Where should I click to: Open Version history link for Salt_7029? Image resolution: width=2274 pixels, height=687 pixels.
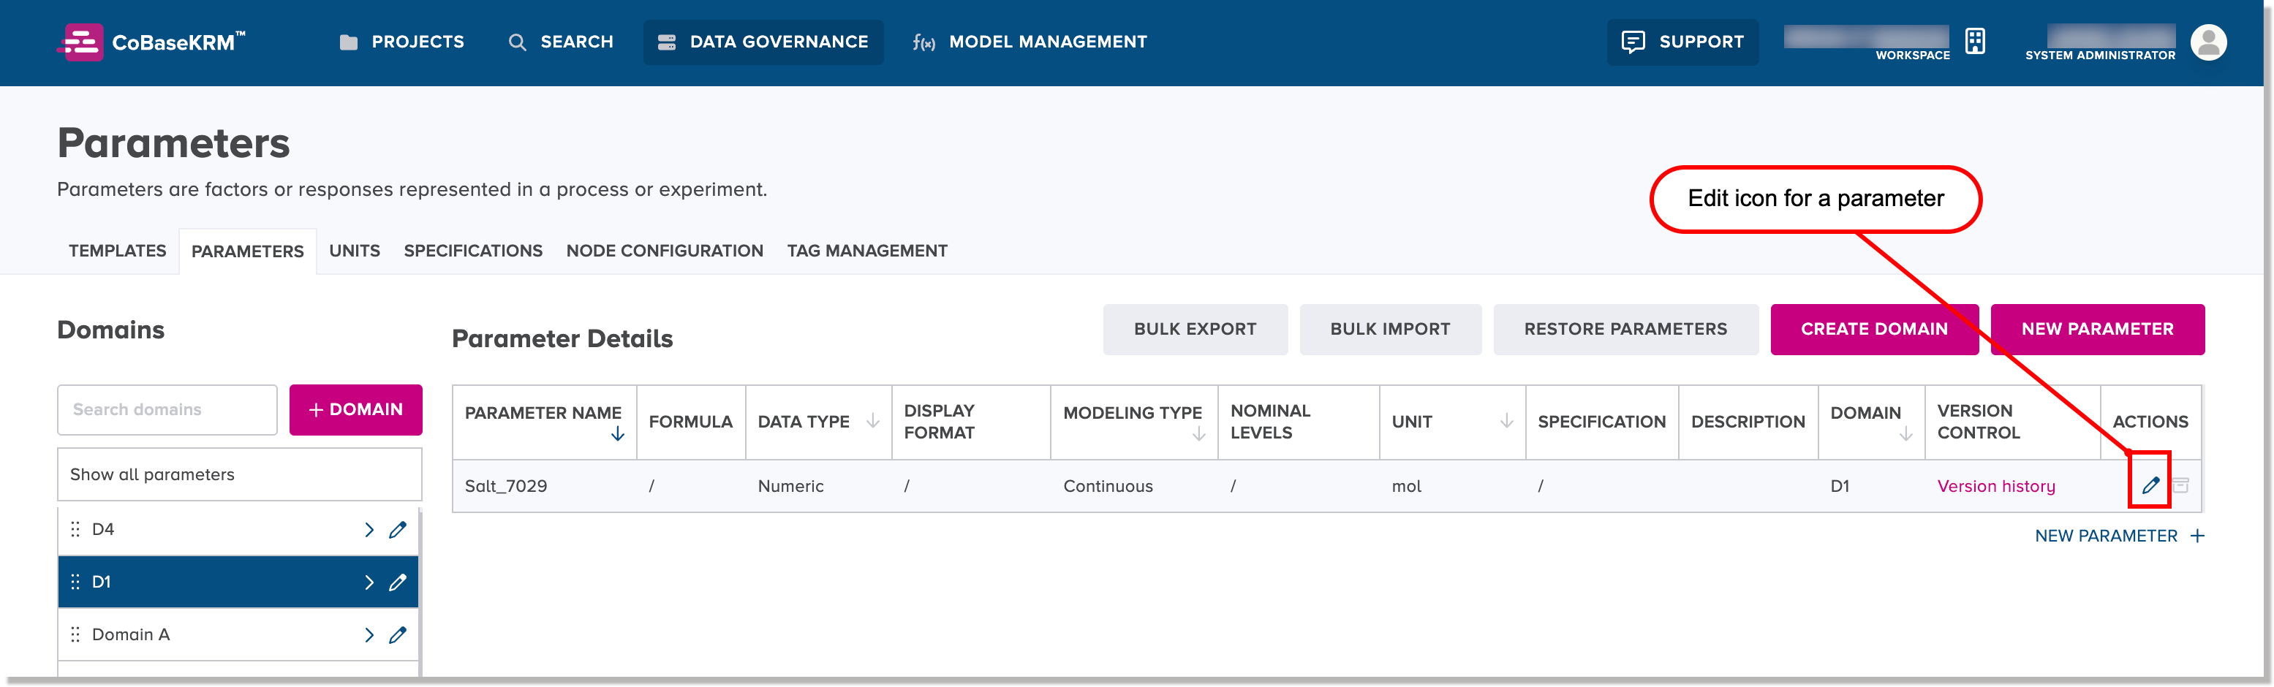click(1995, 486)
